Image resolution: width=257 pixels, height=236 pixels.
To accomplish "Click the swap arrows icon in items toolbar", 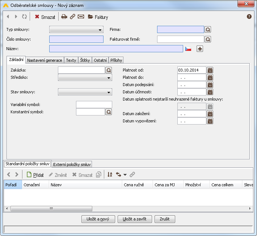I will coord(118,175).
